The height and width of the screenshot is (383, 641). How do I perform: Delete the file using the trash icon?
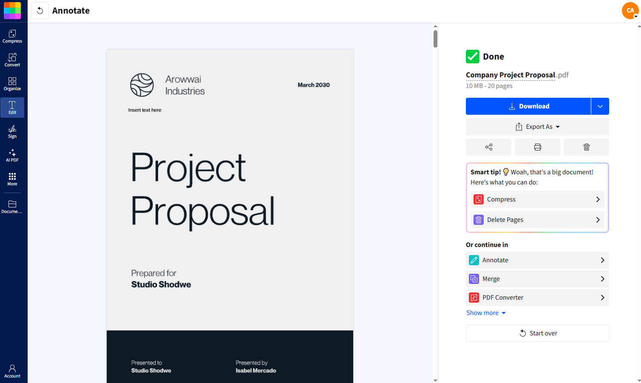[x=586, y=147]
